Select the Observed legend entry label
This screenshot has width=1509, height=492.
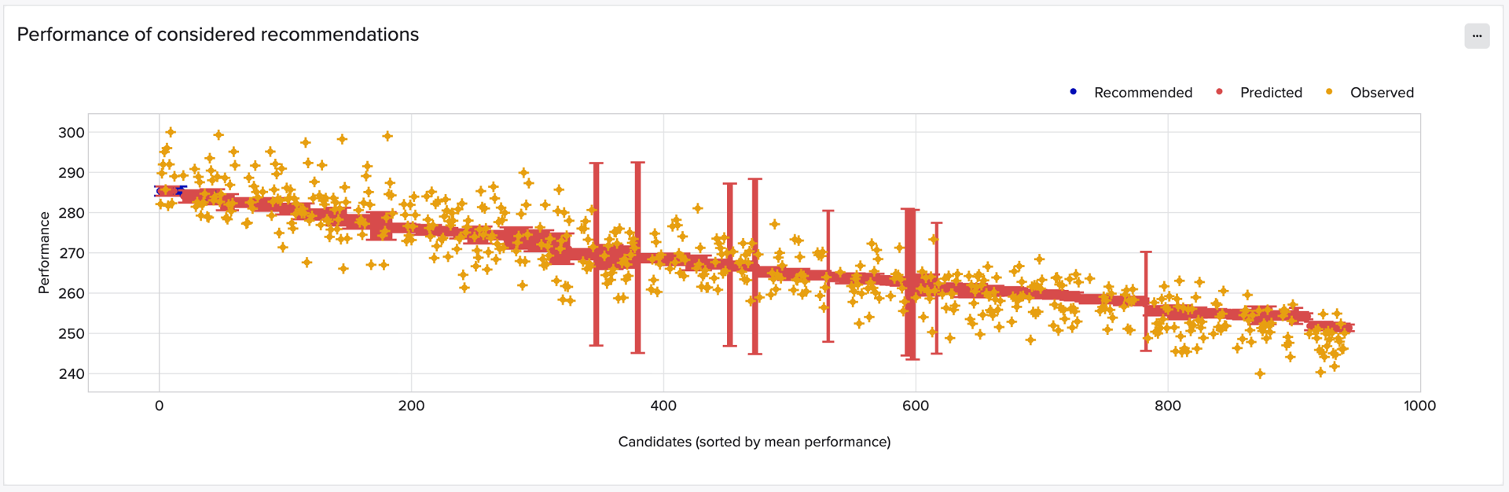(x=1381, y=93)
